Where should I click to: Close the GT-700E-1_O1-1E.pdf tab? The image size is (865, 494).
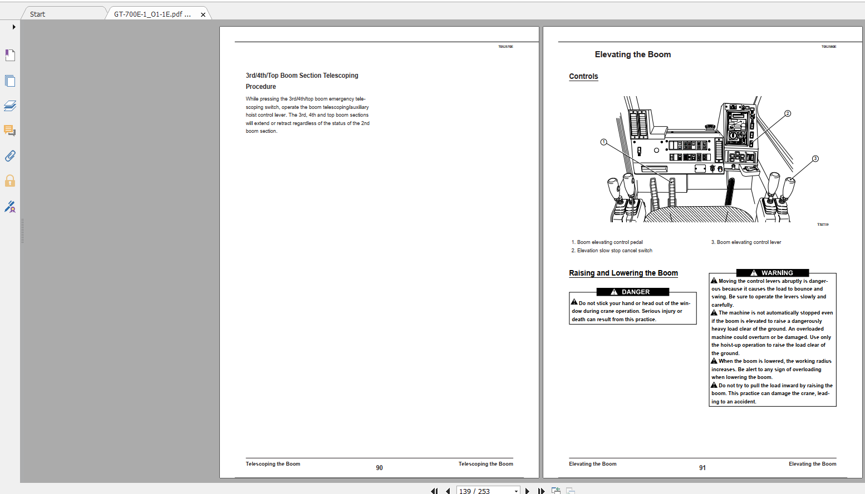pos(203,14)
